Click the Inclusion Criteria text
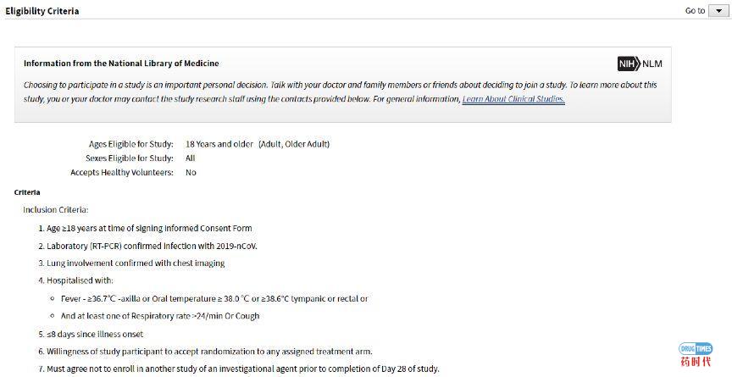 (x=56, y=210)
